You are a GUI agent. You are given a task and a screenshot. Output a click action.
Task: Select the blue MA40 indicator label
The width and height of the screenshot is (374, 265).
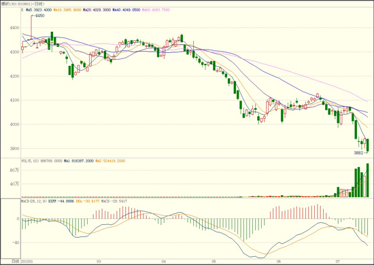click(x=126, y=10)
